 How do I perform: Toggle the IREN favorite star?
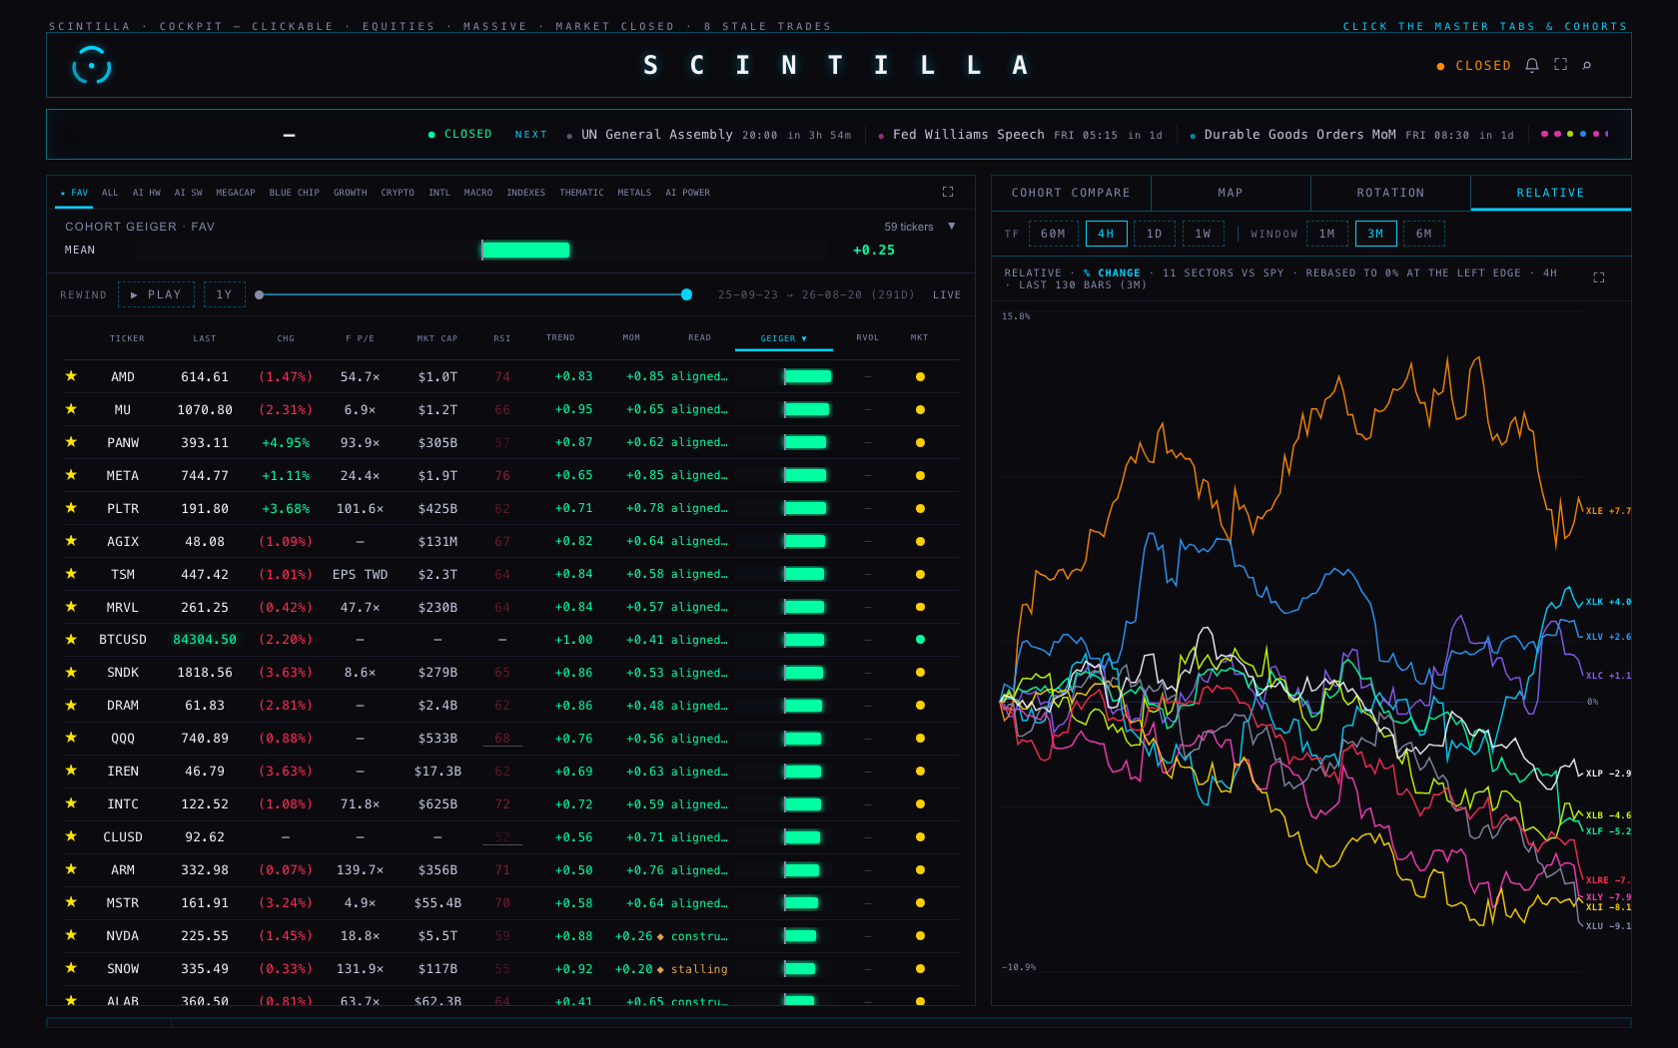coord(71,771)
